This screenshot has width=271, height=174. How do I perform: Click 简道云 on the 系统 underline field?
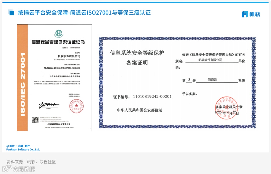click(x=212, y=80)
